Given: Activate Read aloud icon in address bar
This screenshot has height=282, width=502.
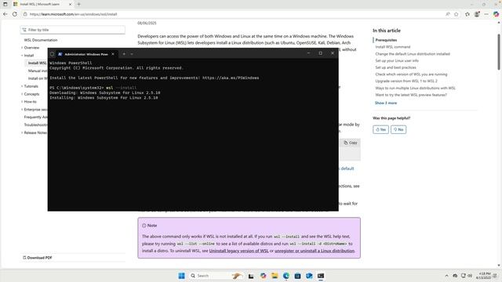Looking at the screenshot, I should click(x=448, y=14).
